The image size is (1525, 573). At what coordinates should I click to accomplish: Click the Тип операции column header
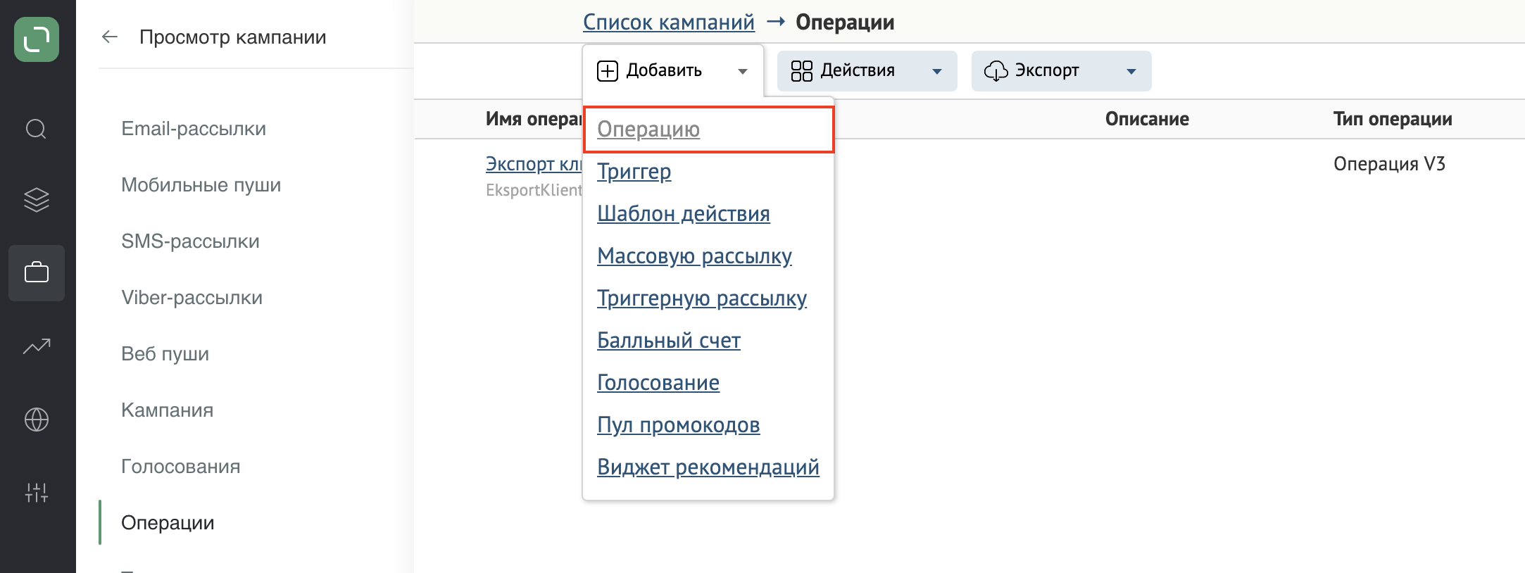[1393, 119]
